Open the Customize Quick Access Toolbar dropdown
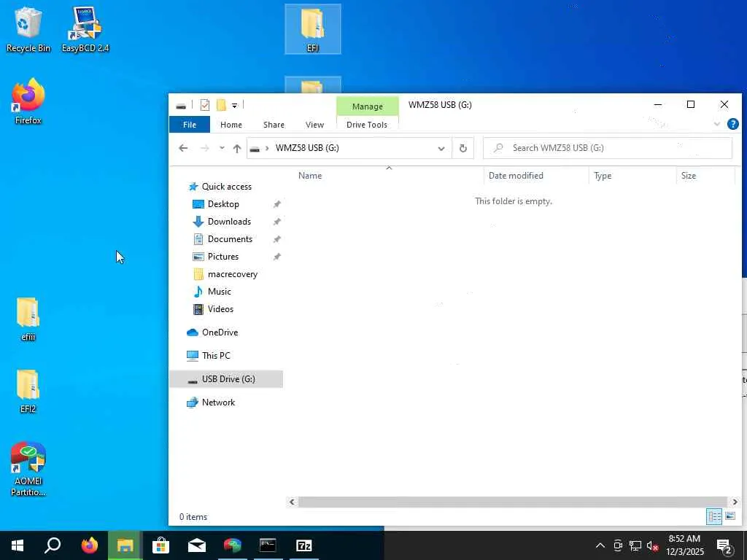The height and width of the screenshot is (560, 747). [234, 105]
